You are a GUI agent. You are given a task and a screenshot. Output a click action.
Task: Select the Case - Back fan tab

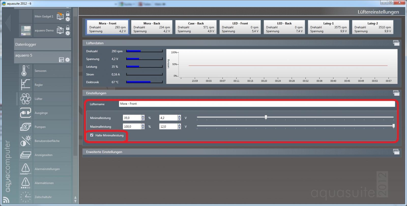196,27
